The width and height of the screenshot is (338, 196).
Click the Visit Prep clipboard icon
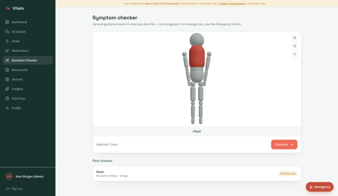click(x=7, y=98)
